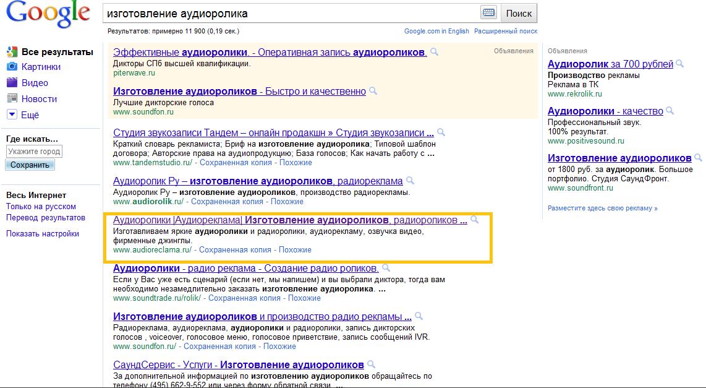Open Аудиоролик Ру result title
This screenshot has width=706, height=388.
pyautogui.click(x=258, y=181)
